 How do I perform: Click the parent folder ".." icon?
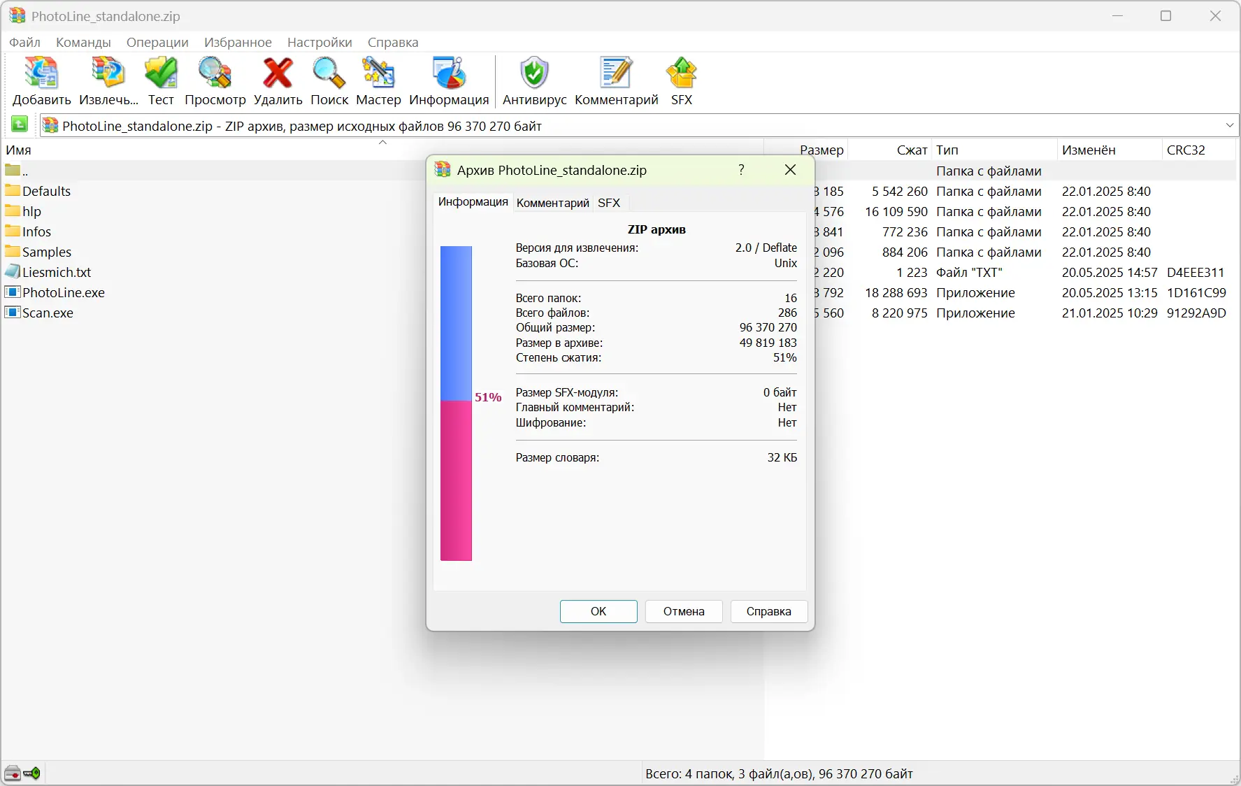[x=13, y=170]
